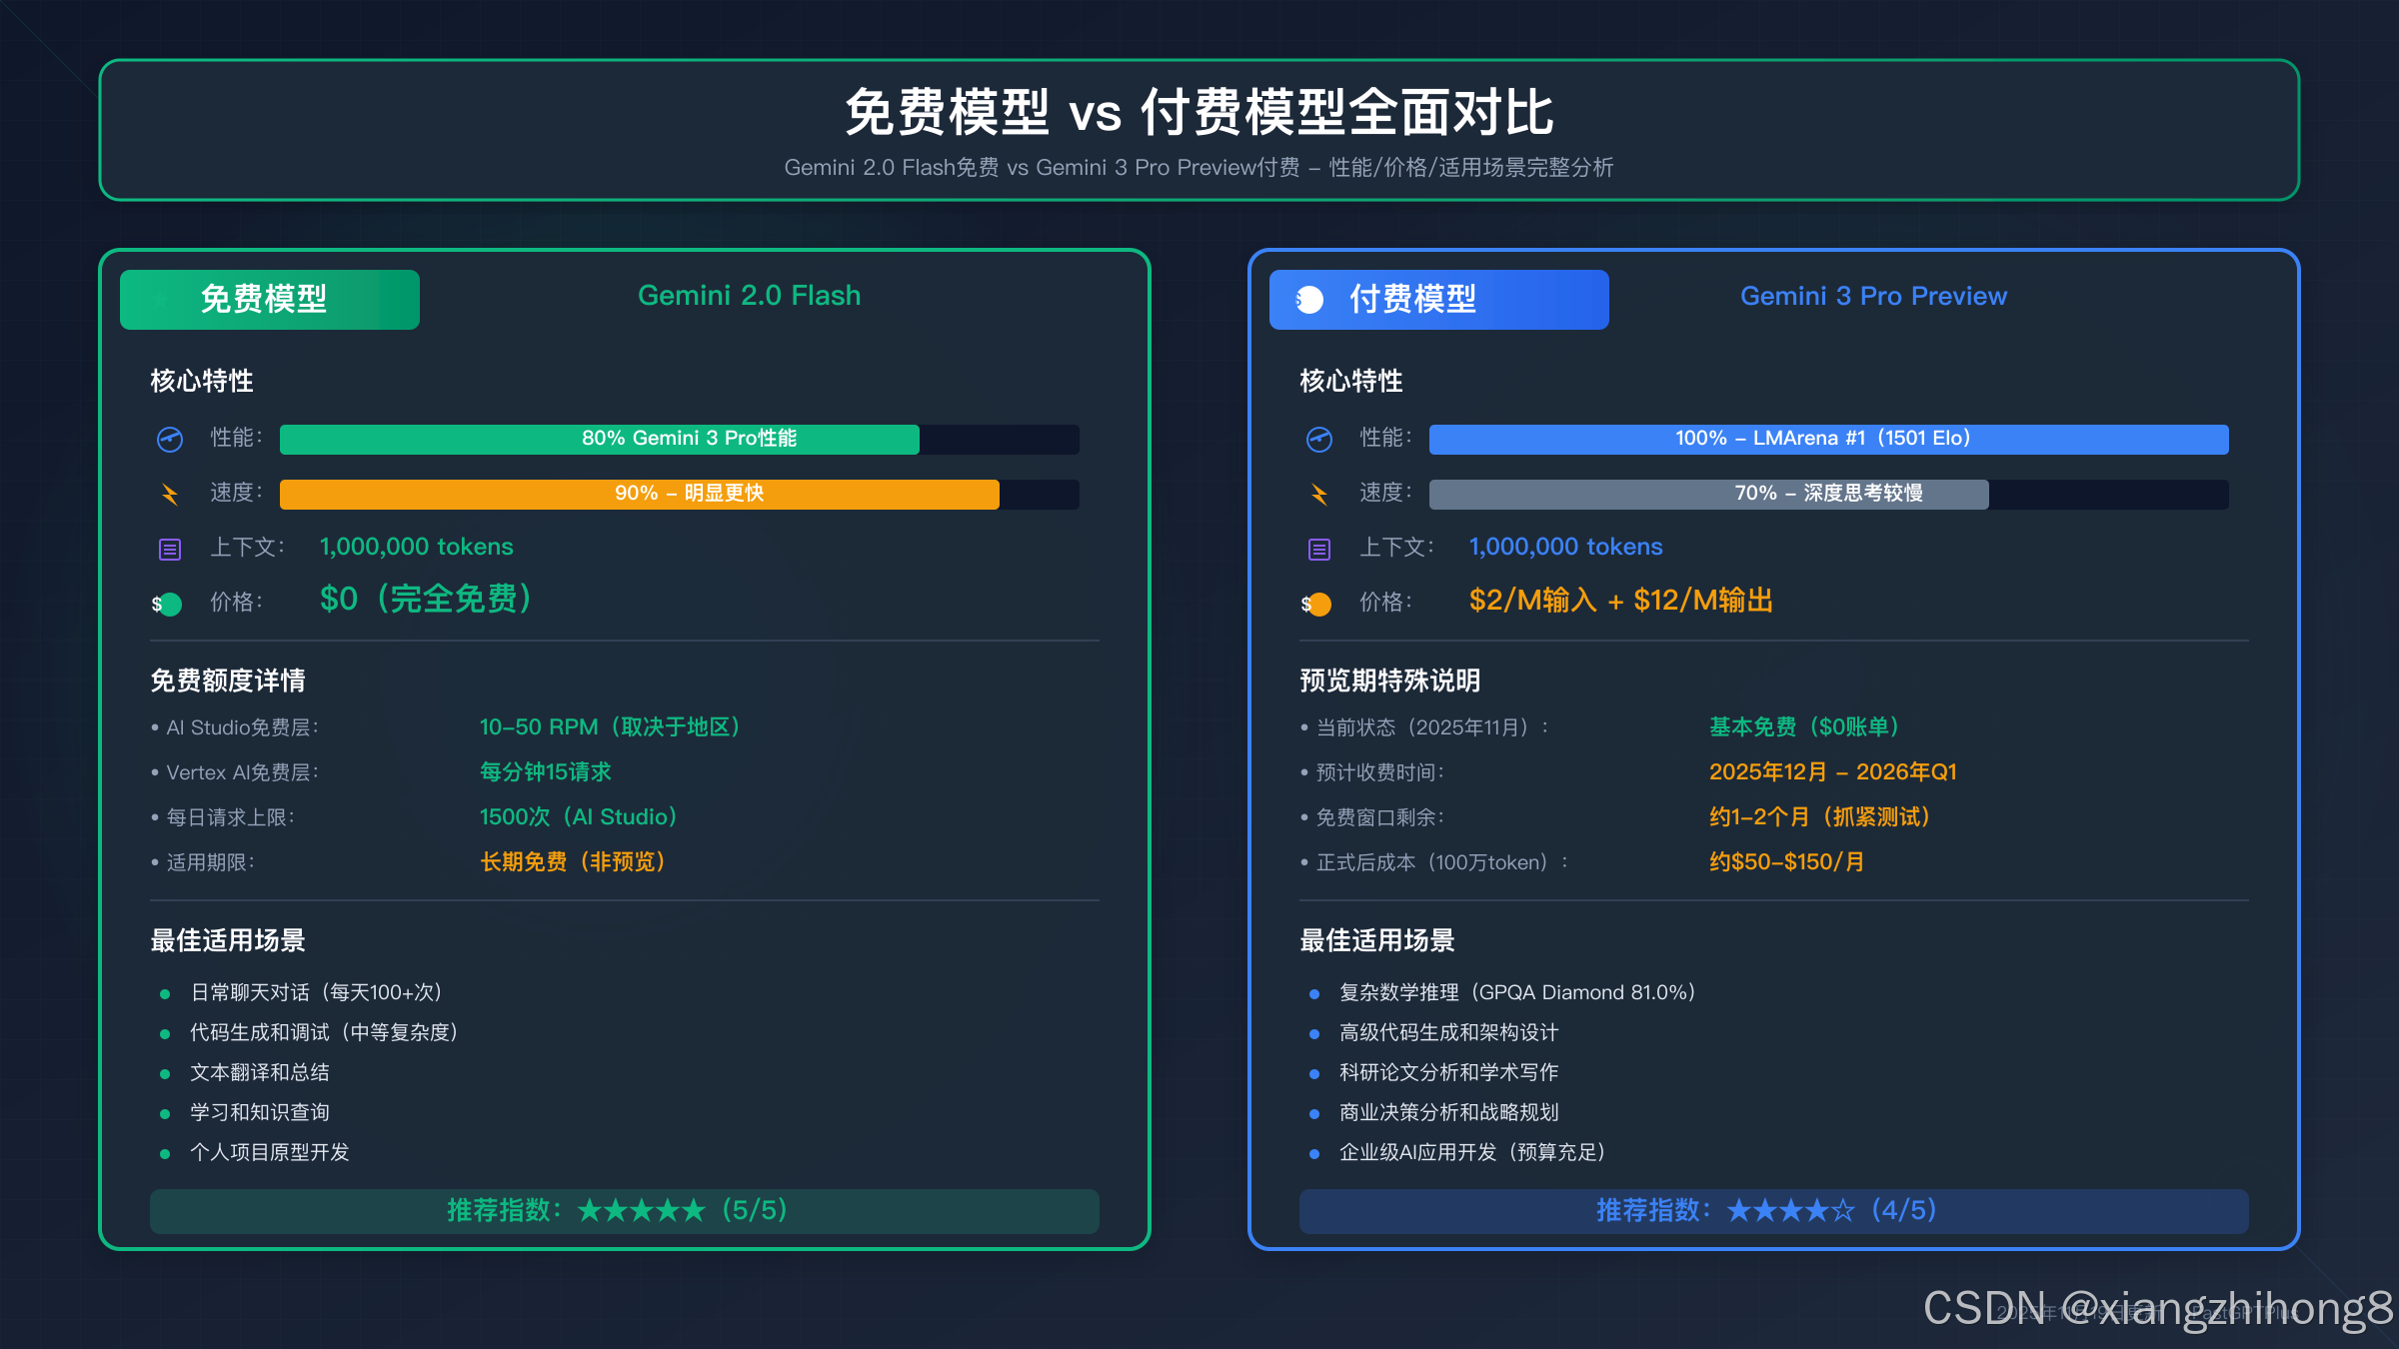
Task: Click the free model 推荐指数 5/5 banner
Action: click(625, 1210)
